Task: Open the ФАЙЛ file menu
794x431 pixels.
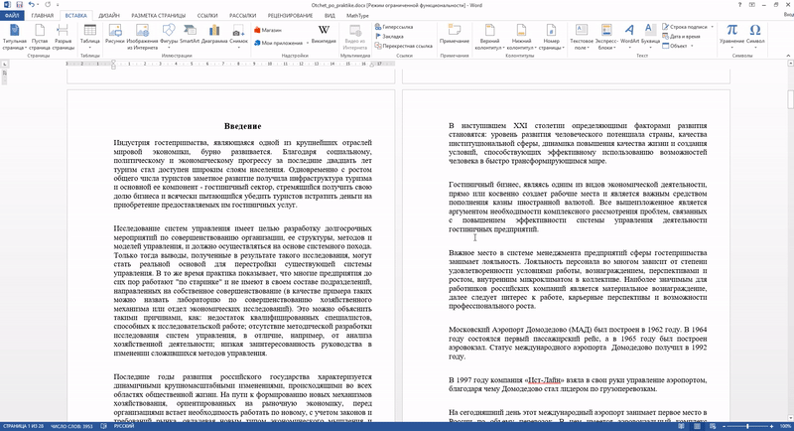Action: tap(12, 16)
